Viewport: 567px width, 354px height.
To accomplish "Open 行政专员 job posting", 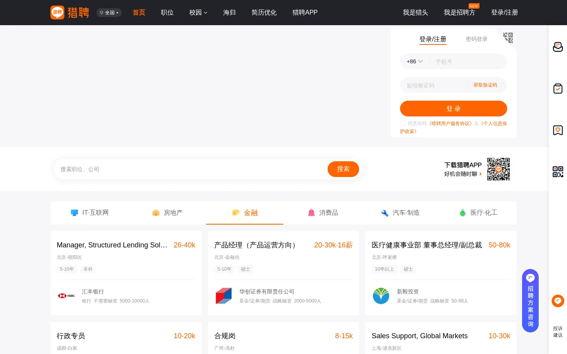I will click(x=71, y=336).
